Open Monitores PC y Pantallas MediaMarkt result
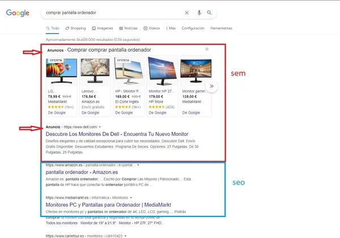 coord(108,204)
